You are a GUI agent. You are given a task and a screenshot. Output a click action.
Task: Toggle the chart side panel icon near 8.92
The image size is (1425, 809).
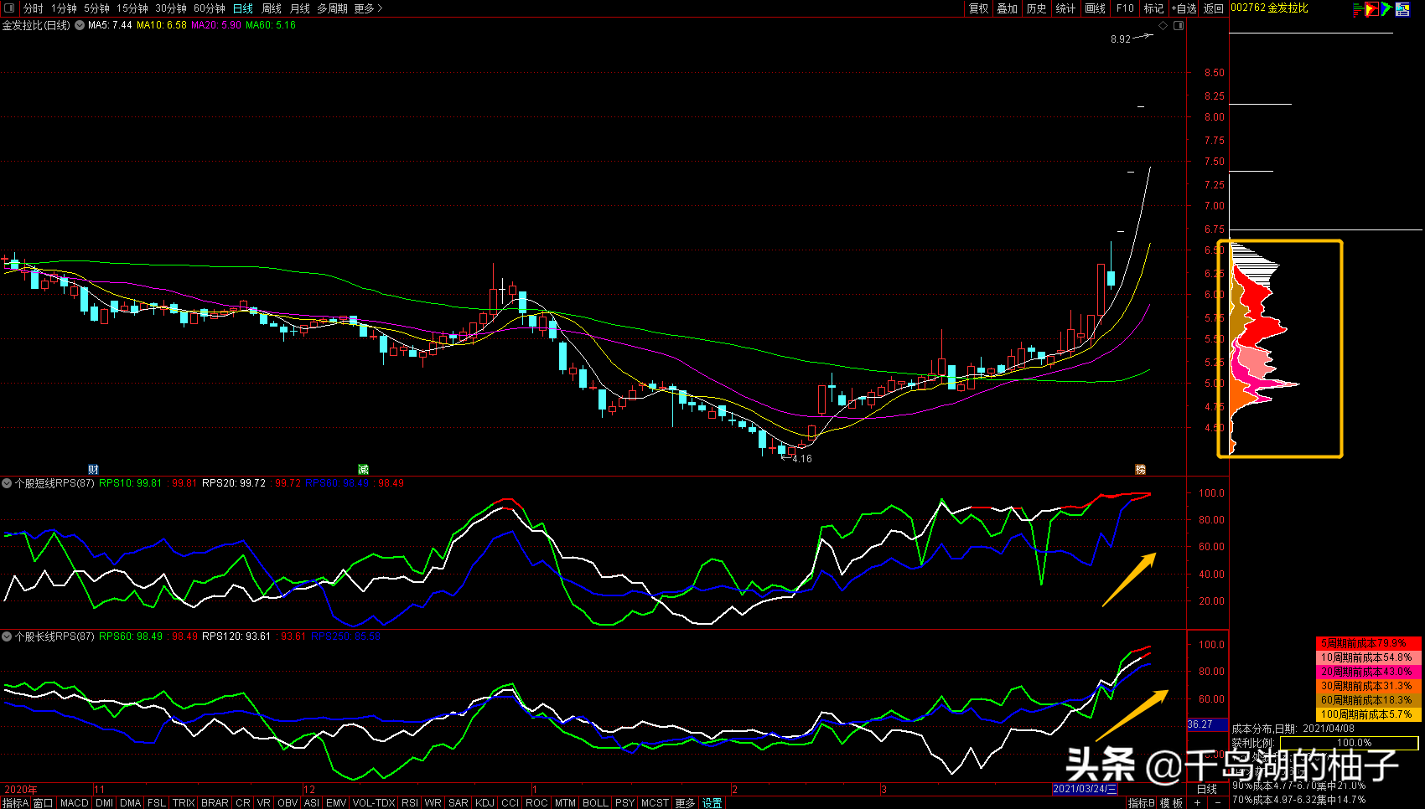pyautogui.click(x=1179, y=26)
